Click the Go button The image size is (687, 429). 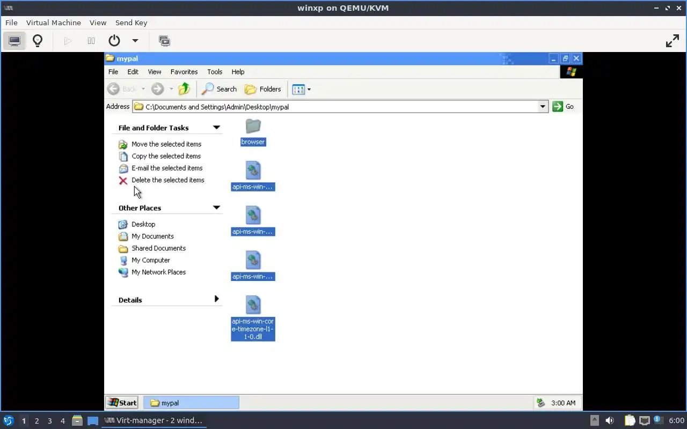point(564,107)
